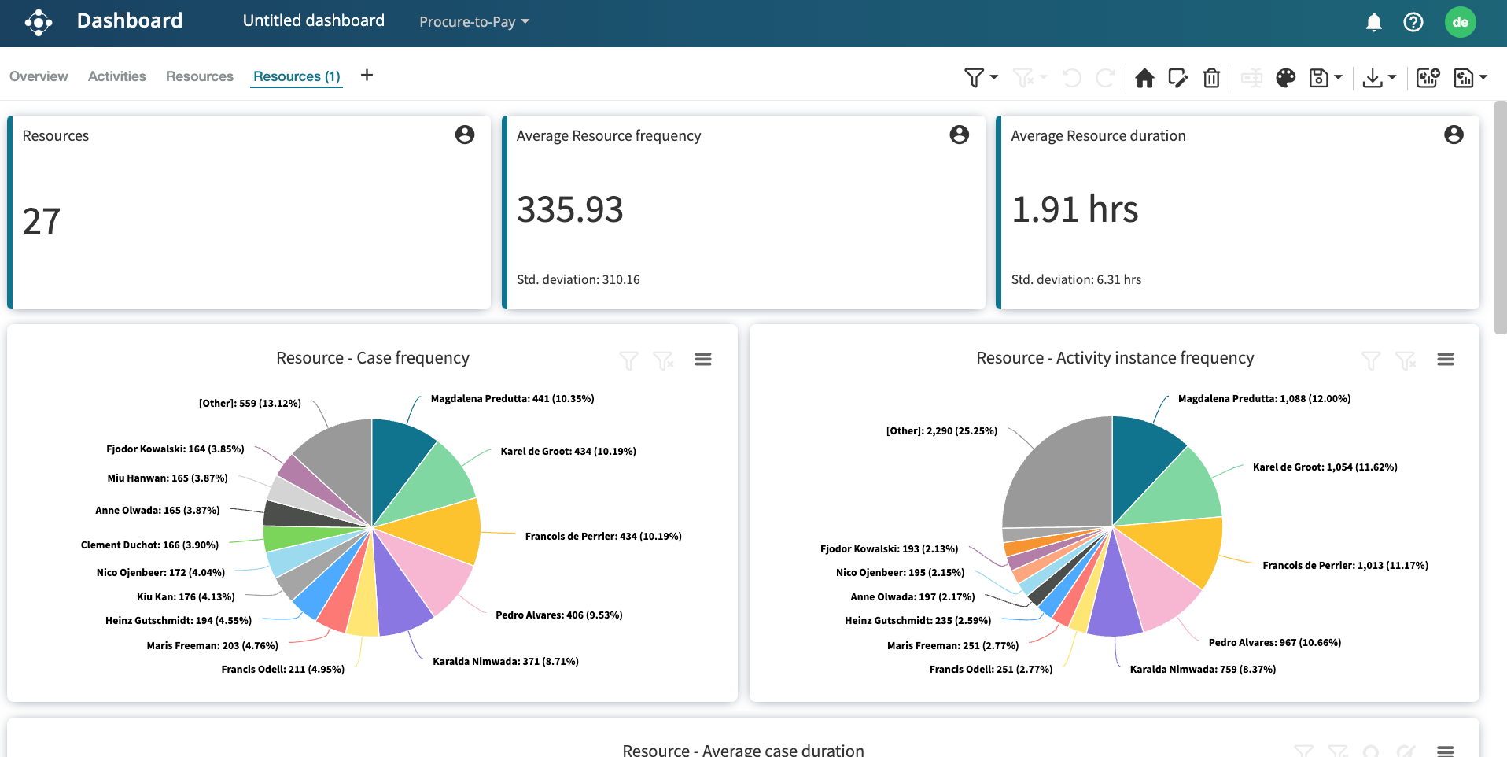Click person icon on Resources card
This screenshot has height=757, width=1507.
click(465, 135)
